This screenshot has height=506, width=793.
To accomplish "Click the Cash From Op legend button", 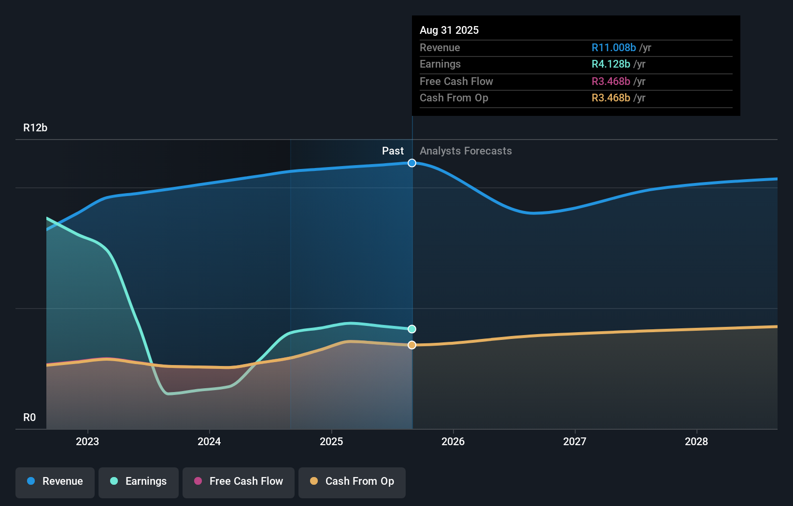I will [352, 482].
